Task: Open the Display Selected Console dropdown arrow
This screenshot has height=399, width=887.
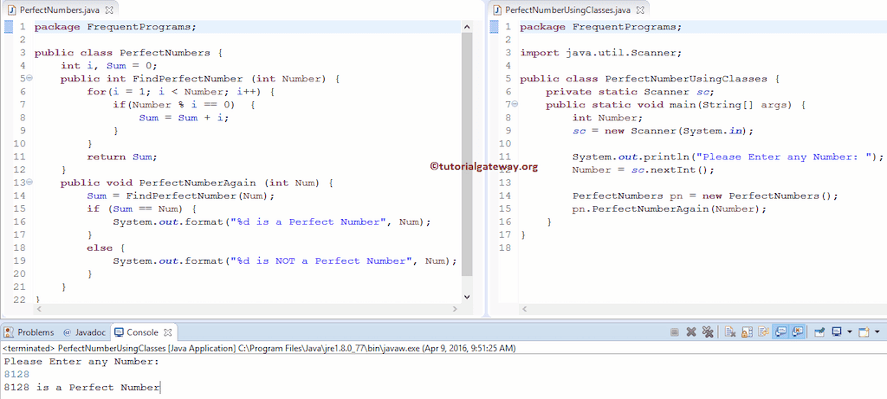Action: 850,332
